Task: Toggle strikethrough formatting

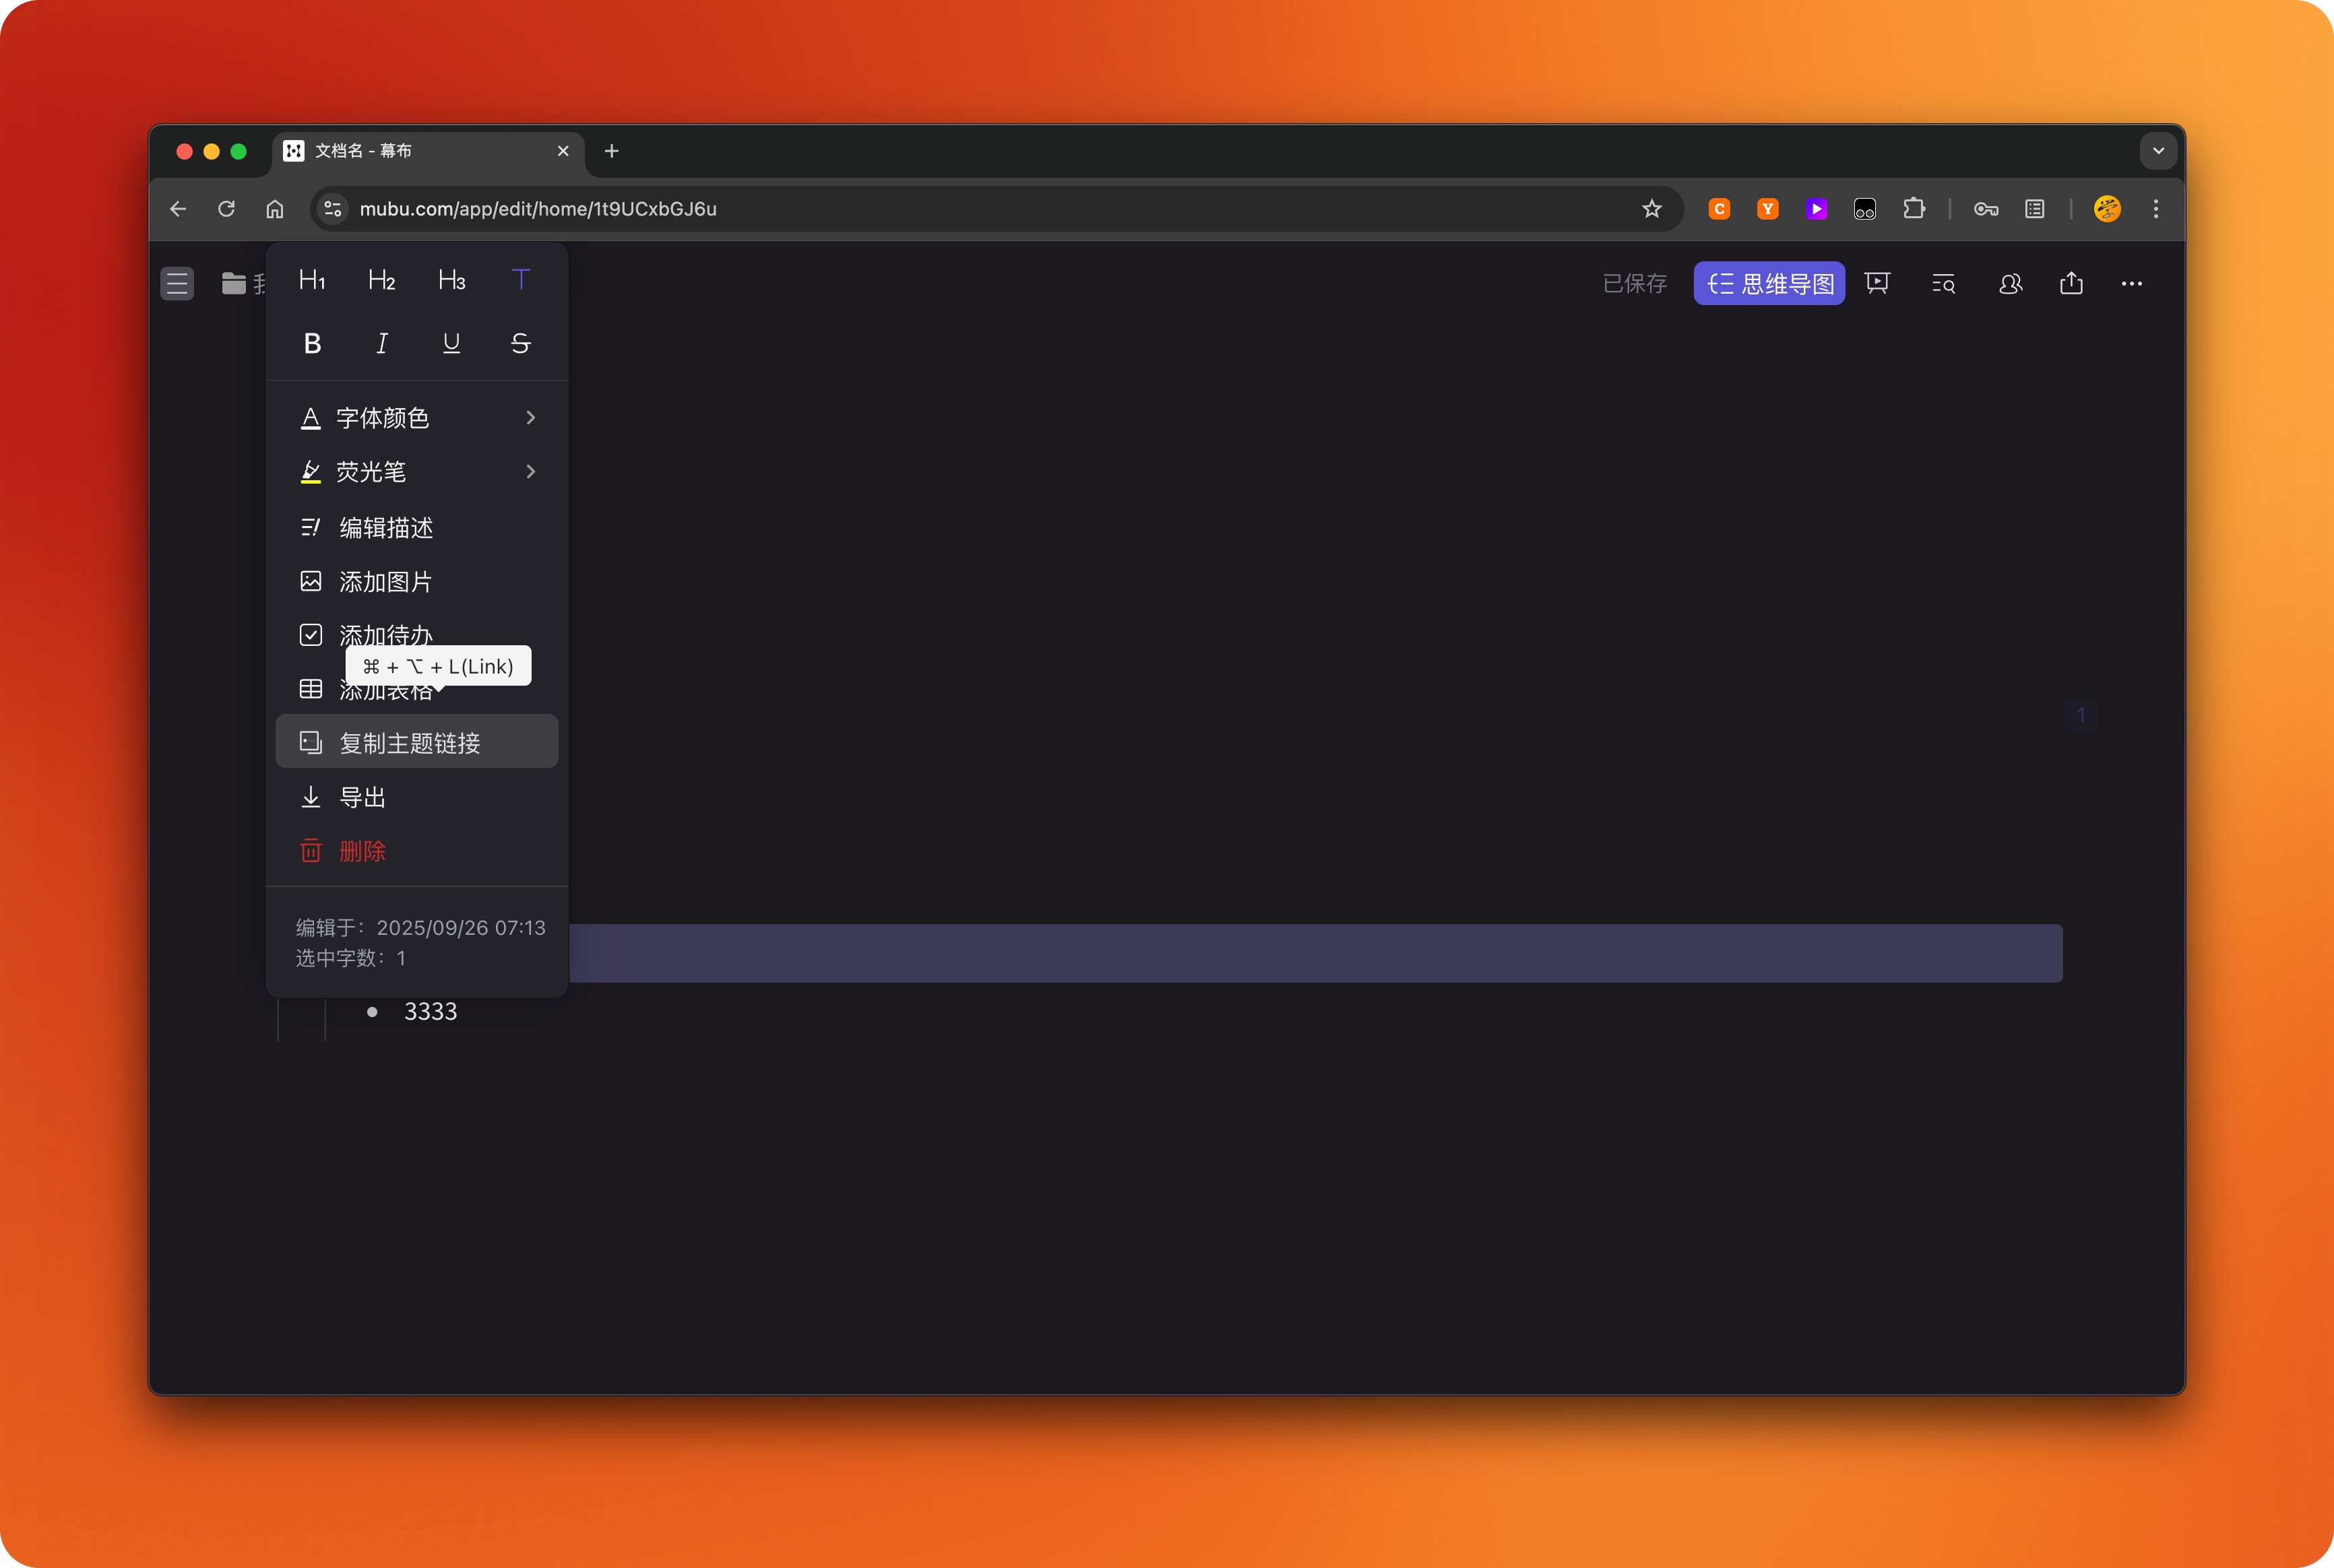Action: tap(520, 343)
